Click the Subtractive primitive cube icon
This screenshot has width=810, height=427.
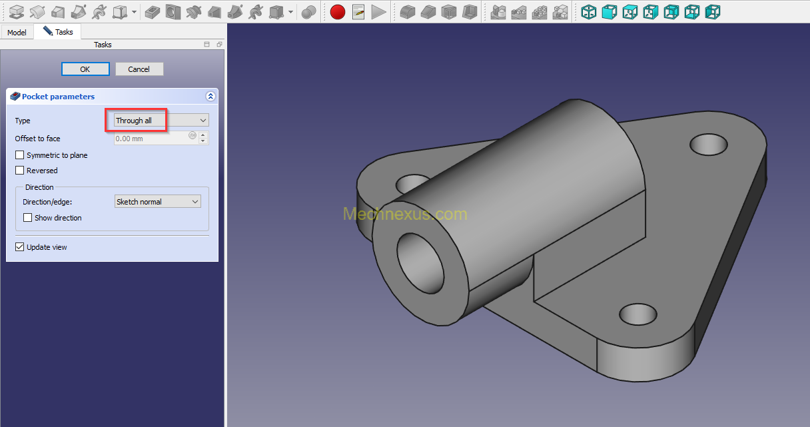point(276,11)
